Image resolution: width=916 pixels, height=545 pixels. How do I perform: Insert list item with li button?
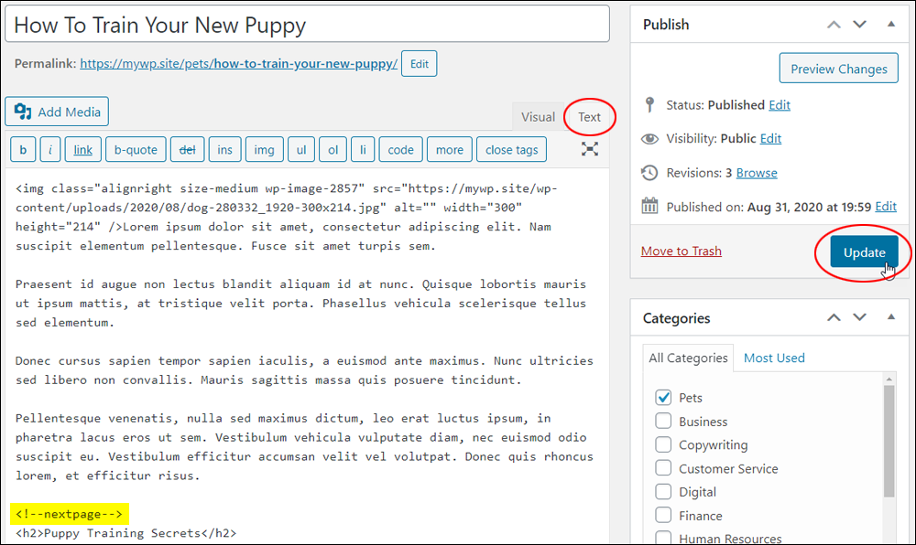[363, 150]
